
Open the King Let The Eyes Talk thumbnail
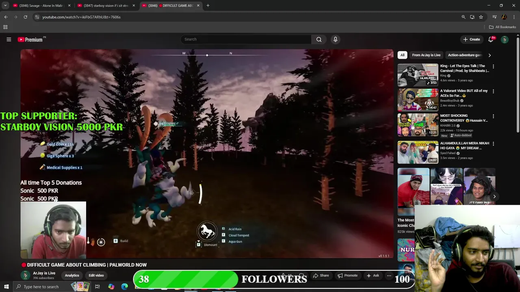[418, 75]
